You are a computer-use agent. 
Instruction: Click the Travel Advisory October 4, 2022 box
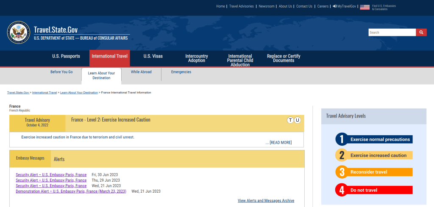tap(37, 123)
